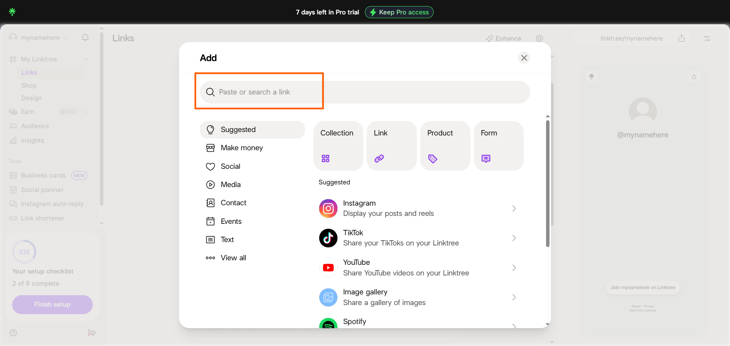730x346 pixels.
Task: Open Shop in the sidebar
Action: 29,85
